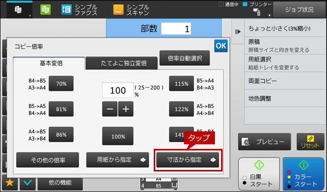Select the 122% enlargement ratio

[181, 109]
